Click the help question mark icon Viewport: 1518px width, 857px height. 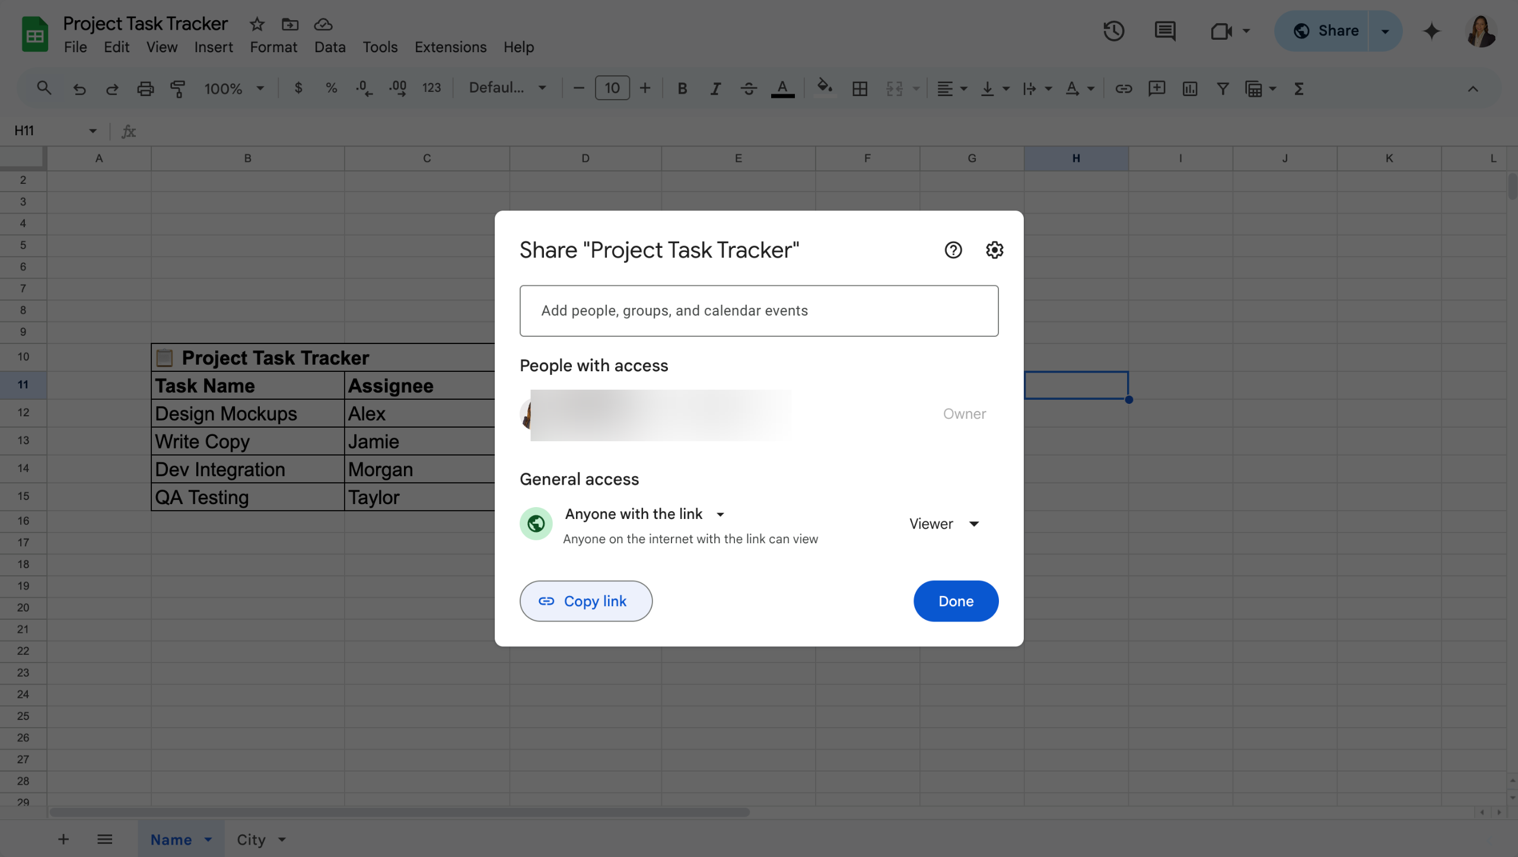pos(953,250)
